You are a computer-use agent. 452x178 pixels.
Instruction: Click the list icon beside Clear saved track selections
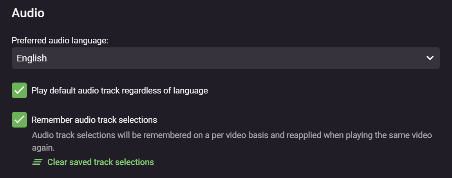[37, 162]
